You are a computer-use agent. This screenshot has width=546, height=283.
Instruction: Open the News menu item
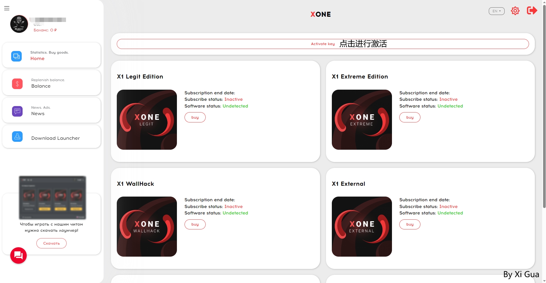click(x=38, y=114)
